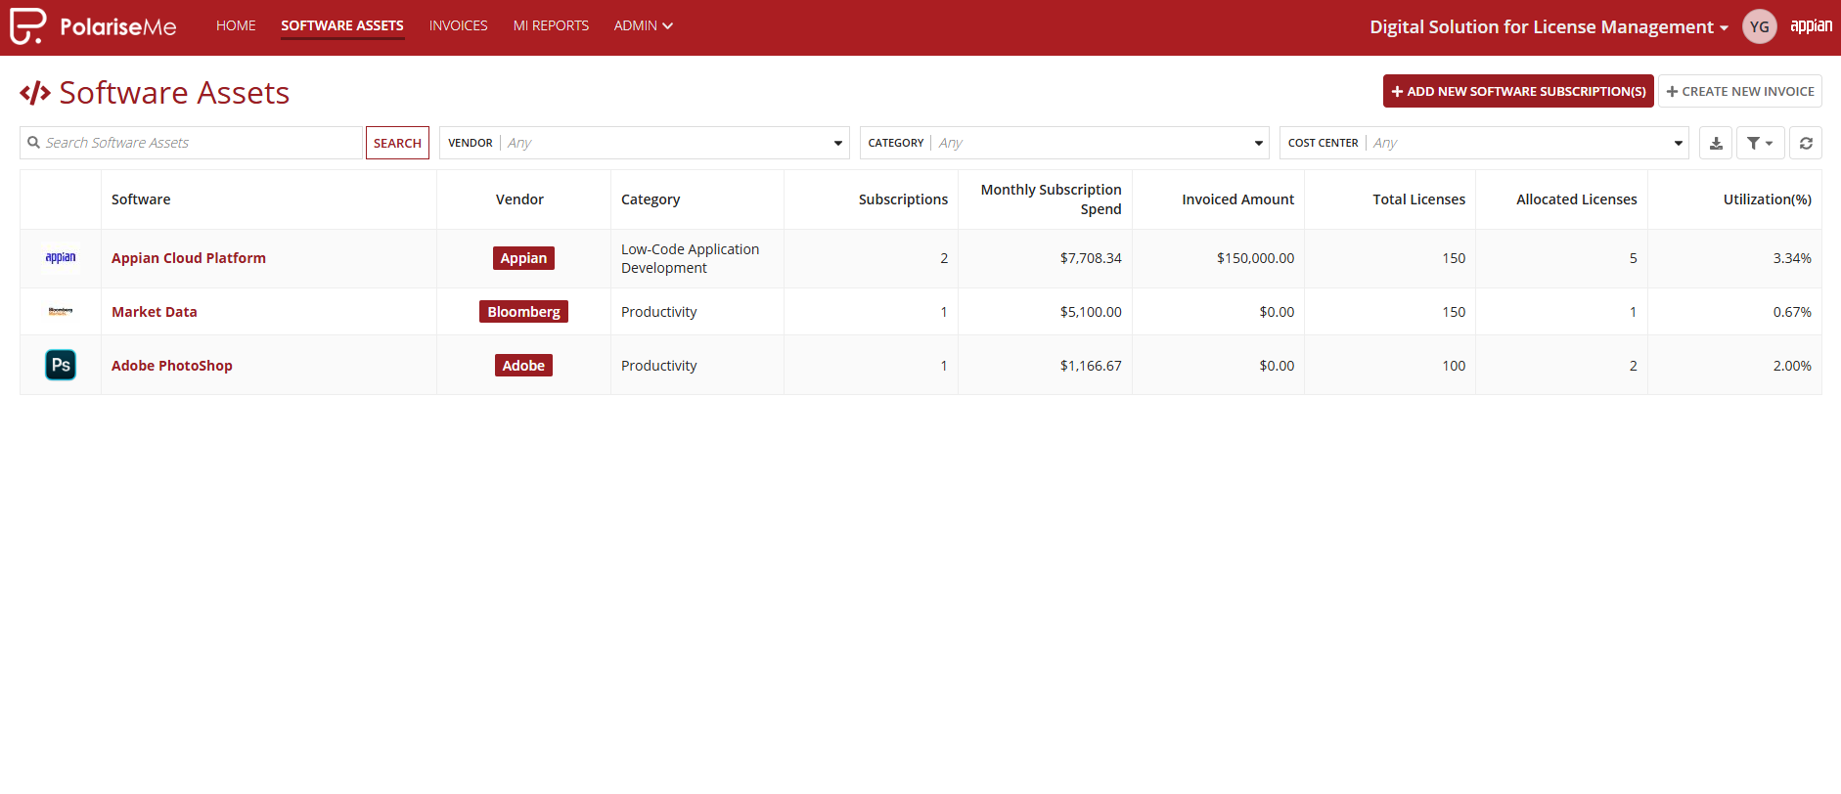Sort by Allocated Licenses column header

[1576, 199]
